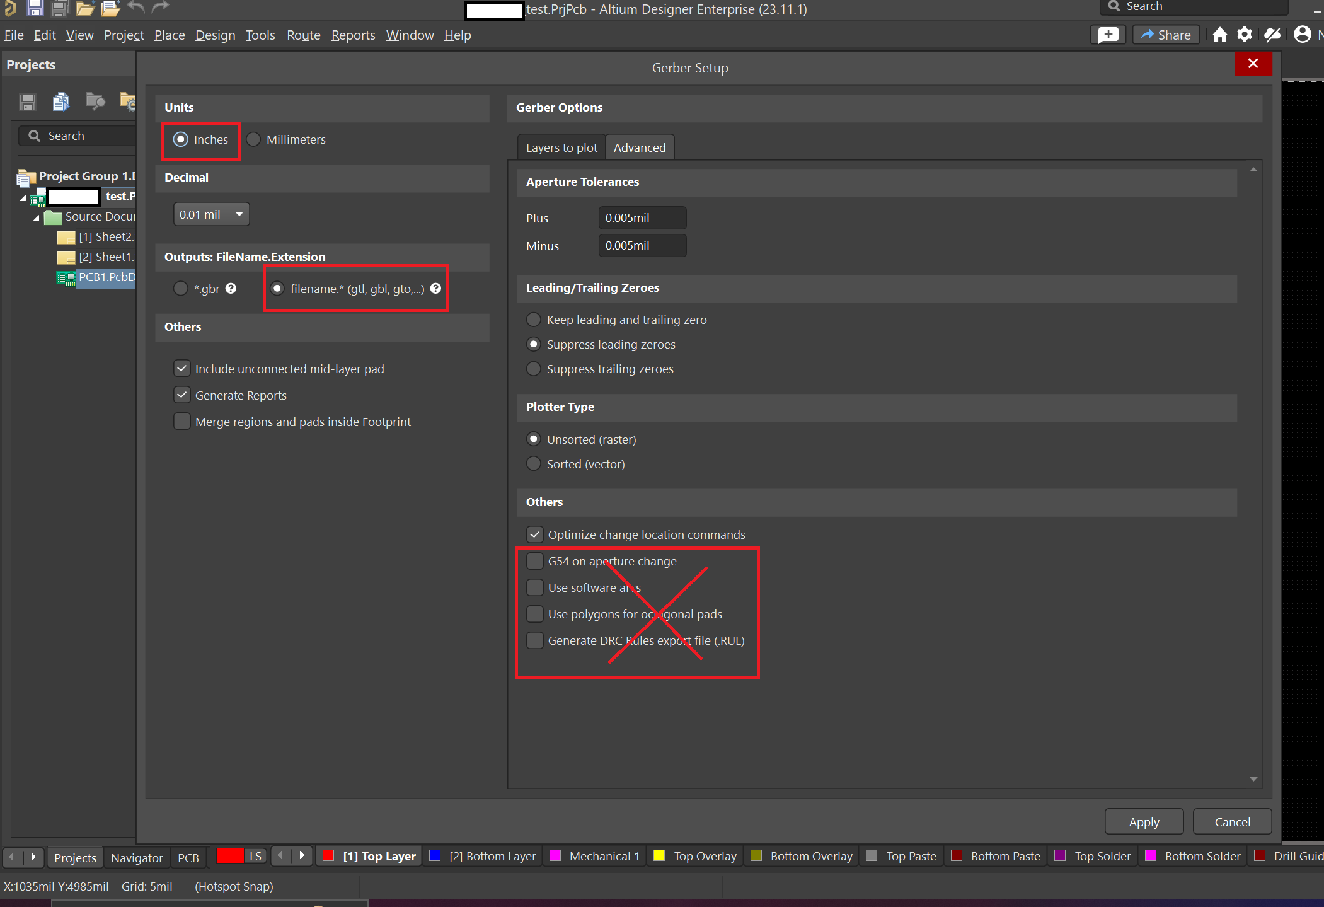Screen dimensions: 1324x907
Task: Click the Cancel button
Action: (x=1232, y=822)
